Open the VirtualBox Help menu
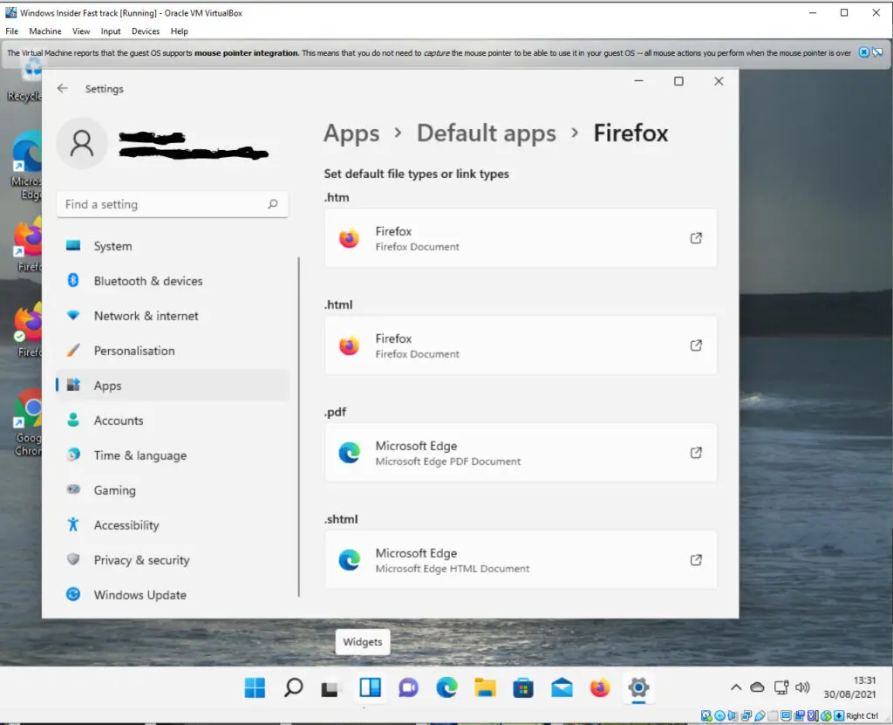This screenshot has width=893, height=725. pos(179,31)
